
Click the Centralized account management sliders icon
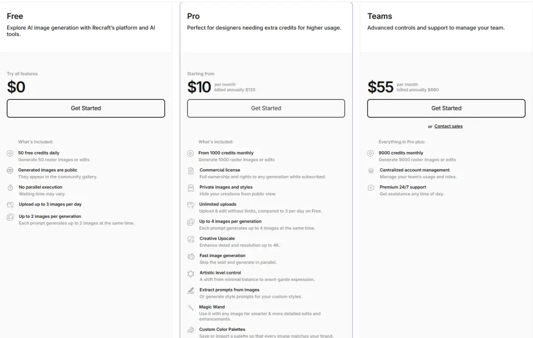[x=371, y=171]
